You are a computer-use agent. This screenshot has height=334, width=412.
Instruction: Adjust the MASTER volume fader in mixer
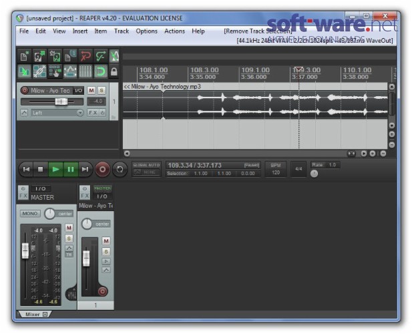25,251
